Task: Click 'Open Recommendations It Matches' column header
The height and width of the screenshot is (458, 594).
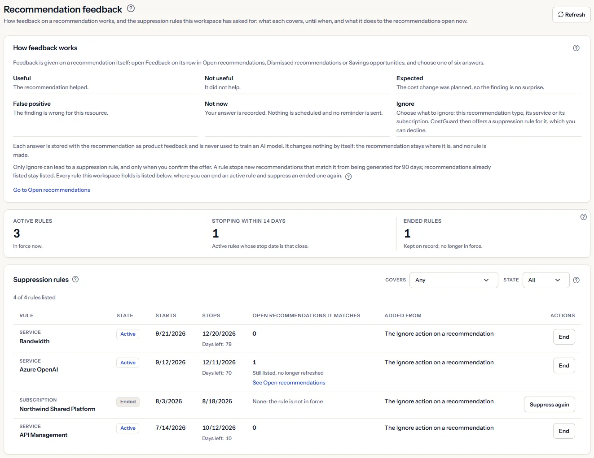Action: point(306,315)
